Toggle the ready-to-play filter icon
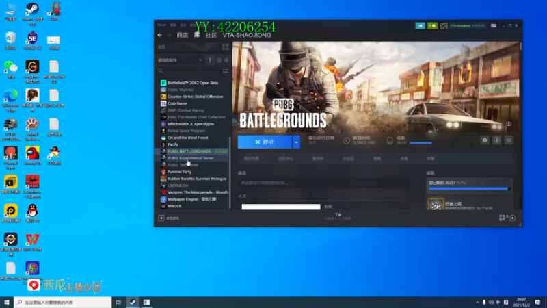The width and height of the screenshot is (547, 308). click(x=226, y=60)
